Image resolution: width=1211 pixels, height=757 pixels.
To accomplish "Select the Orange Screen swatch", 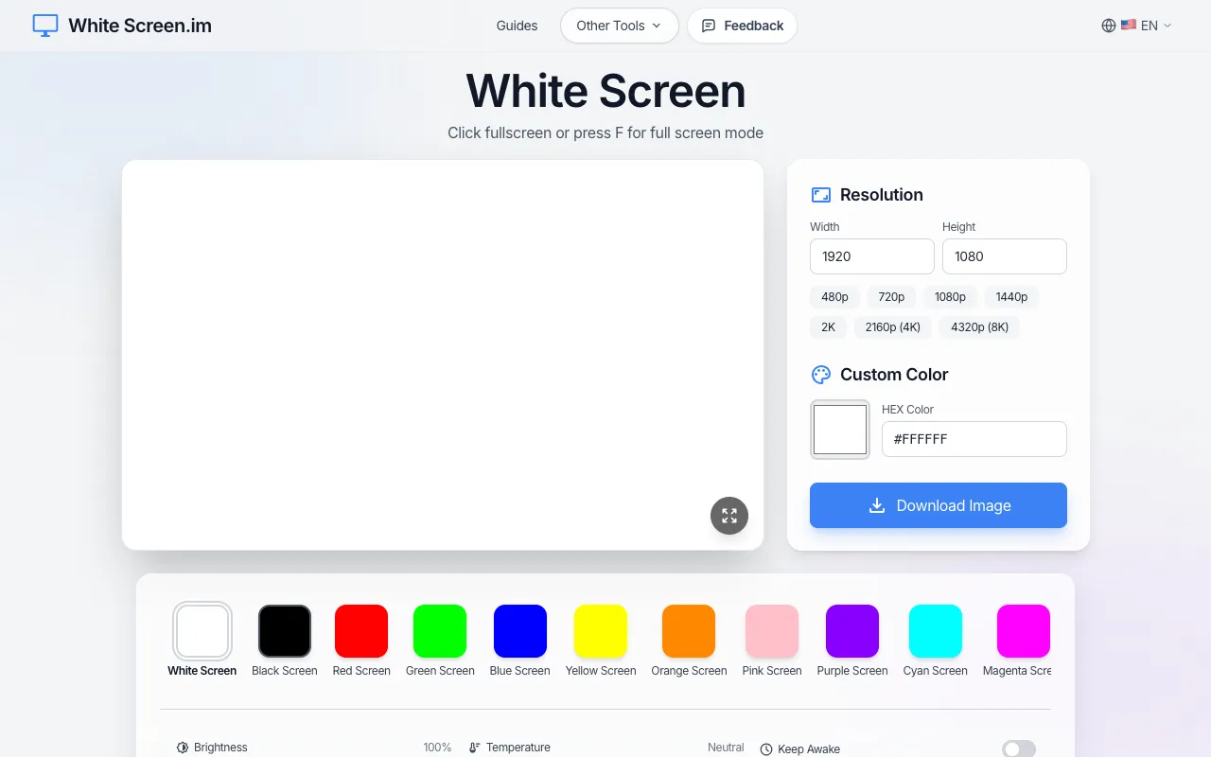I will point(689,631).
